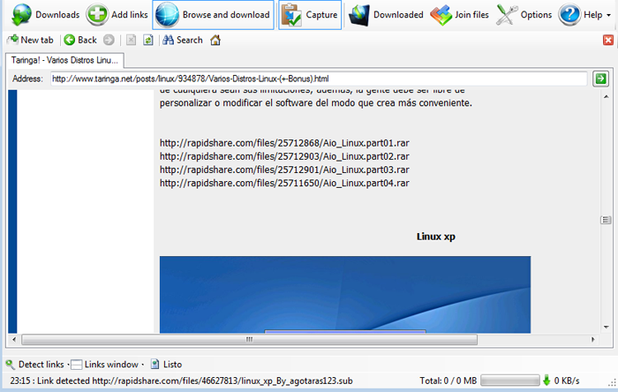This screenshot has width=618, height=392.
Task: Select Browse and download mode
Action: [214, 15]
